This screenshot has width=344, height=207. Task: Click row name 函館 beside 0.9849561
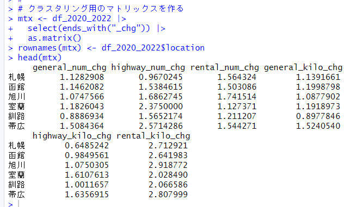[x=17, y=155]
